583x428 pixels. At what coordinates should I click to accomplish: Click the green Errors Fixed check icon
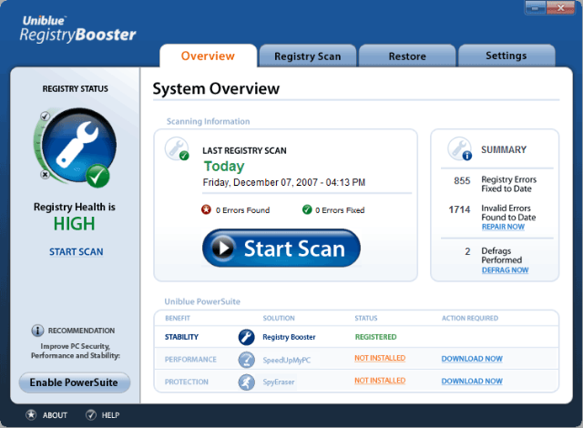coord(307,210)
